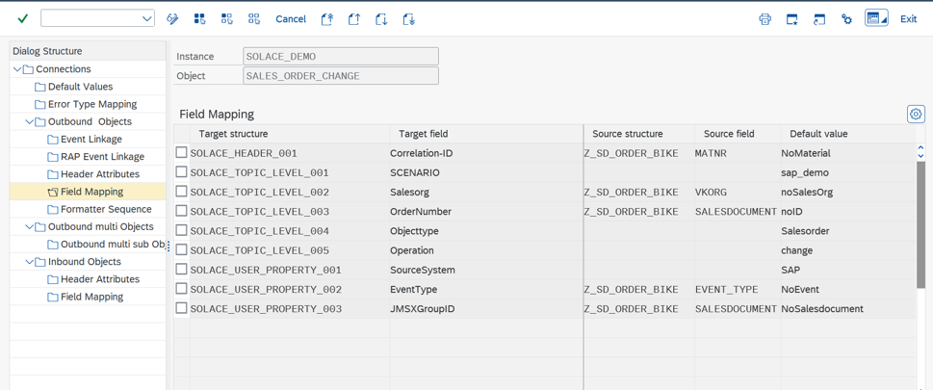
Task: Click the green checkmark Enter icon
Action: coord(22,18)
